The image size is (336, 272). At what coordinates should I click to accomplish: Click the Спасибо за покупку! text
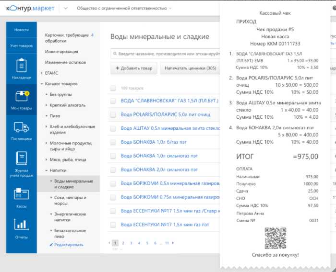pos(275,255)
